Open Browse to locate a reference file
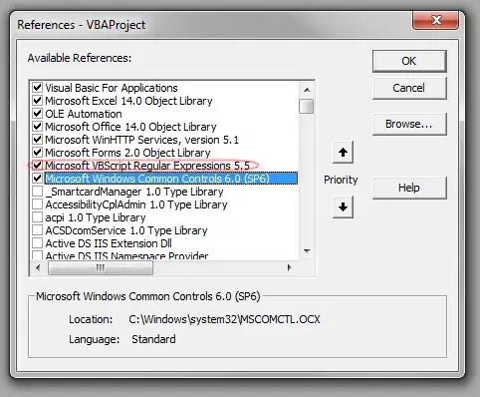This screenshot has height=397, width=480. pos(409,124)
